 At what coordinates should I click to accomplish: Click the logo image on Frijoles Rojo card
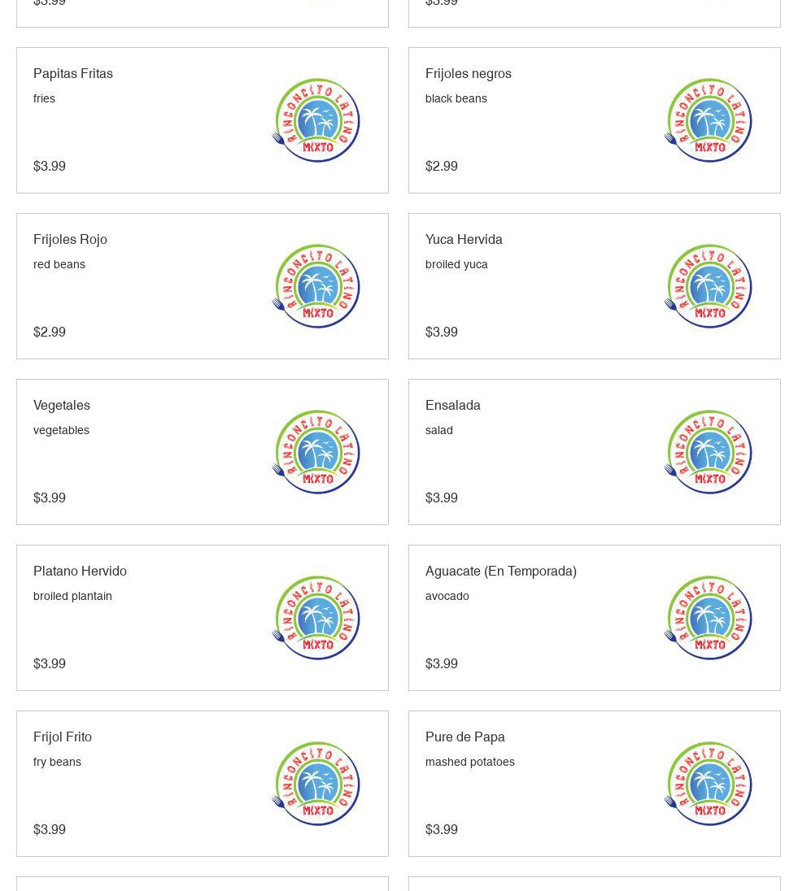pyautogui.click(x=316, y=286)
